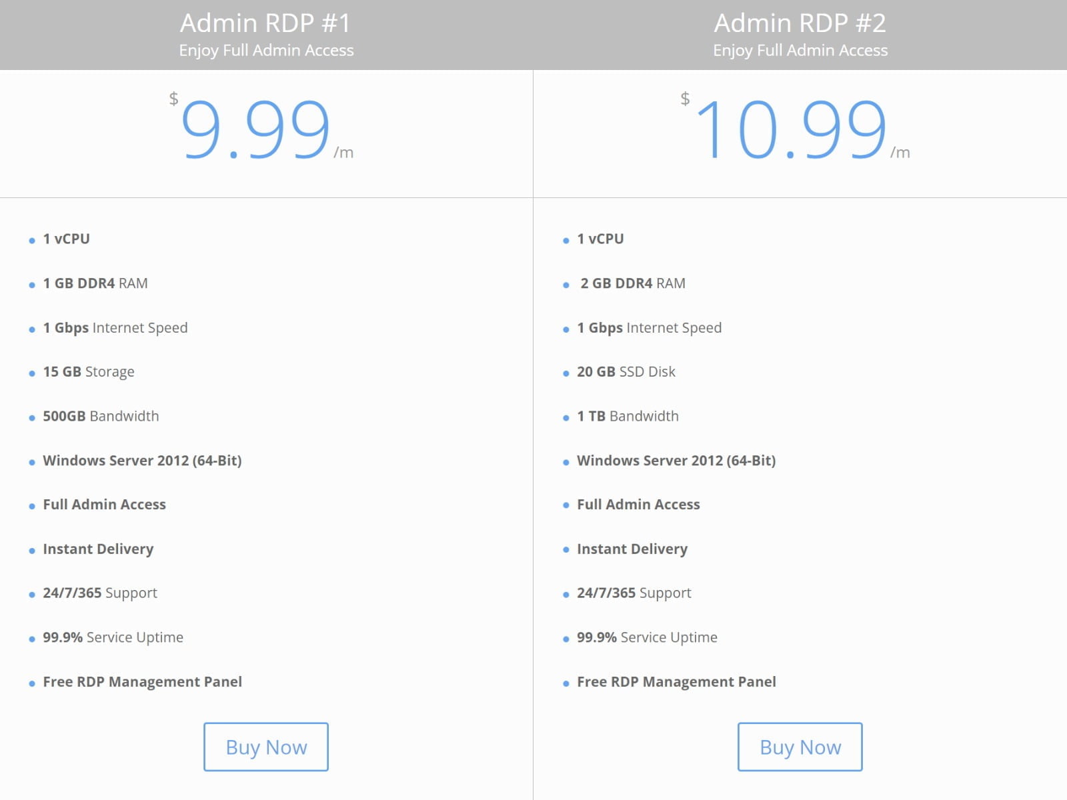Click Free RDP Management Panel on plan #1
The height and width of the screenshot is (800, 1067).
click(x=142, y=681)
